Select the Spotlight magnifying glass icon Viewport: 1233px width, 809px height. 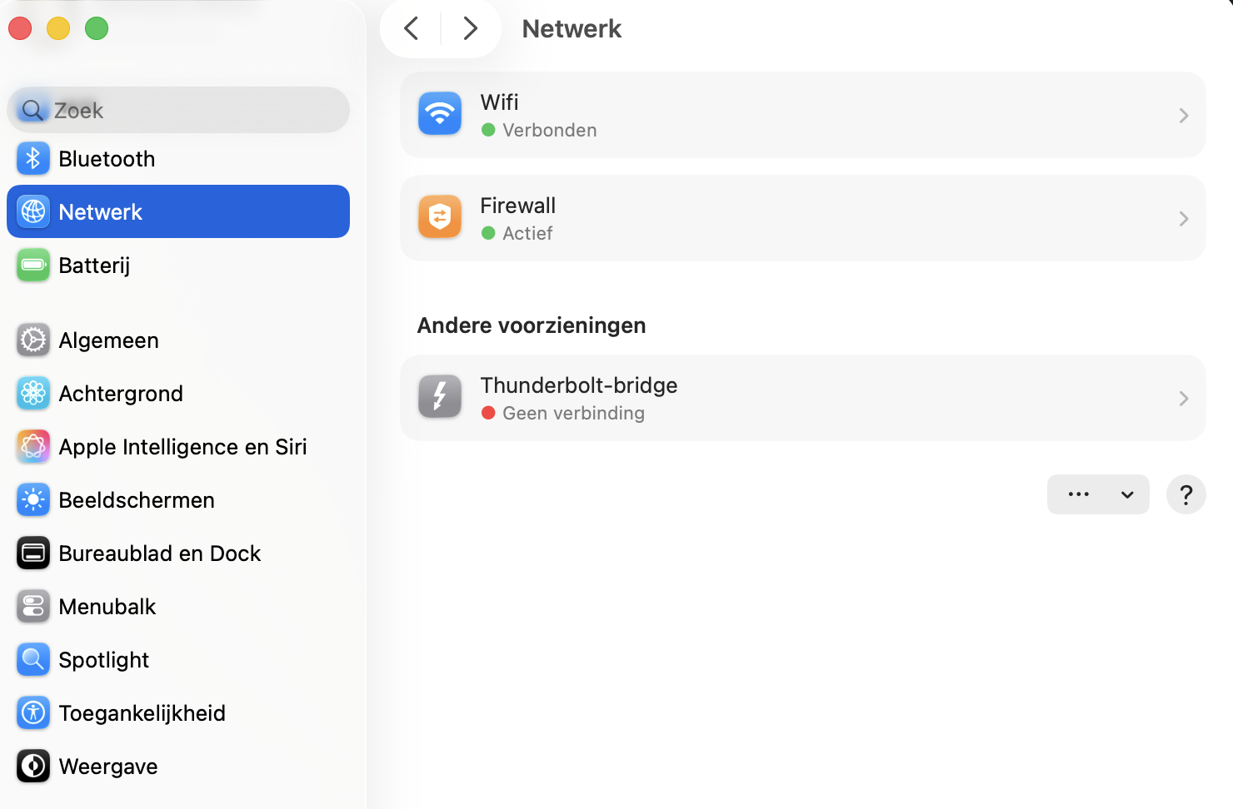32,659
